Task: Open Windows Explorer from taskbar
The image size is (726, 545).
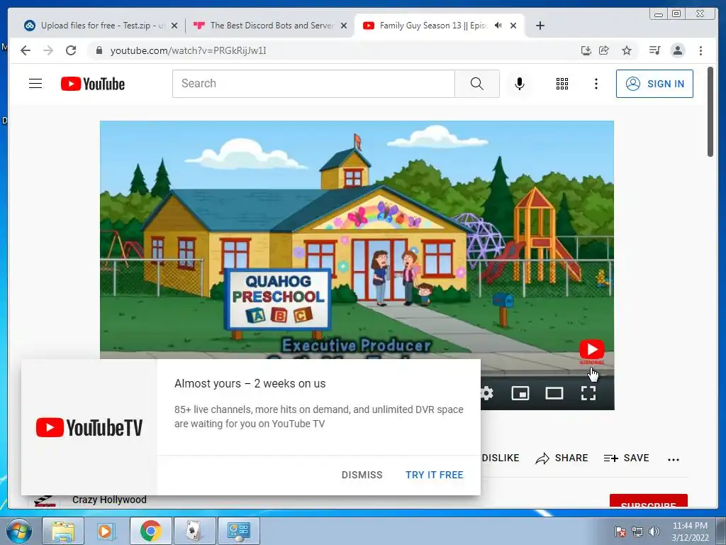Action: 63,531
